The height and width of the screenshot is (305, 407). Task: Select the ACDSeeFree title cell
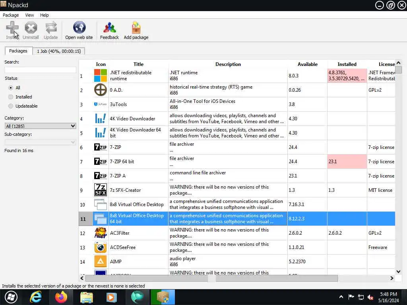click(138, 247)
